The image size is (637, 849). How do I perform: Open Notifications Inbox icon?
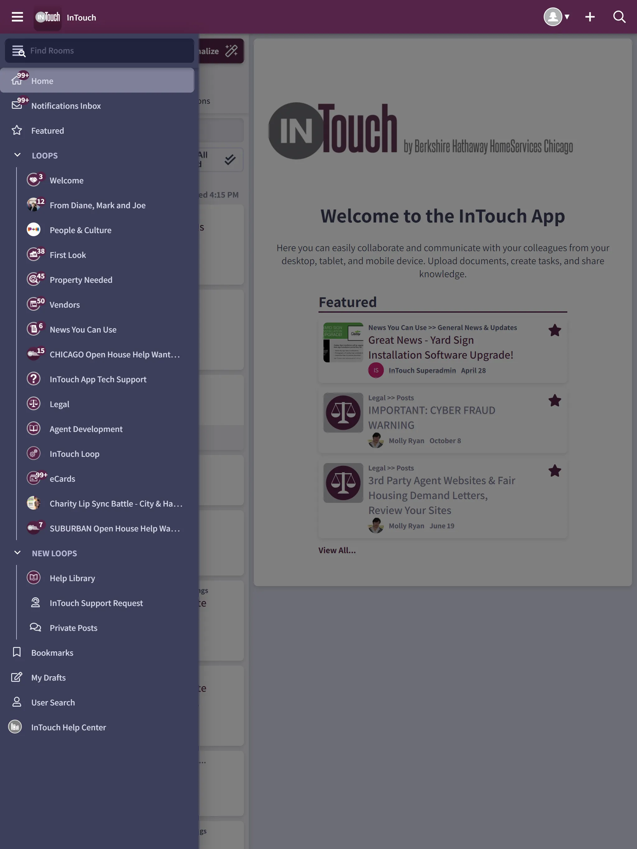pyautogui.click(x=16, y=106)
